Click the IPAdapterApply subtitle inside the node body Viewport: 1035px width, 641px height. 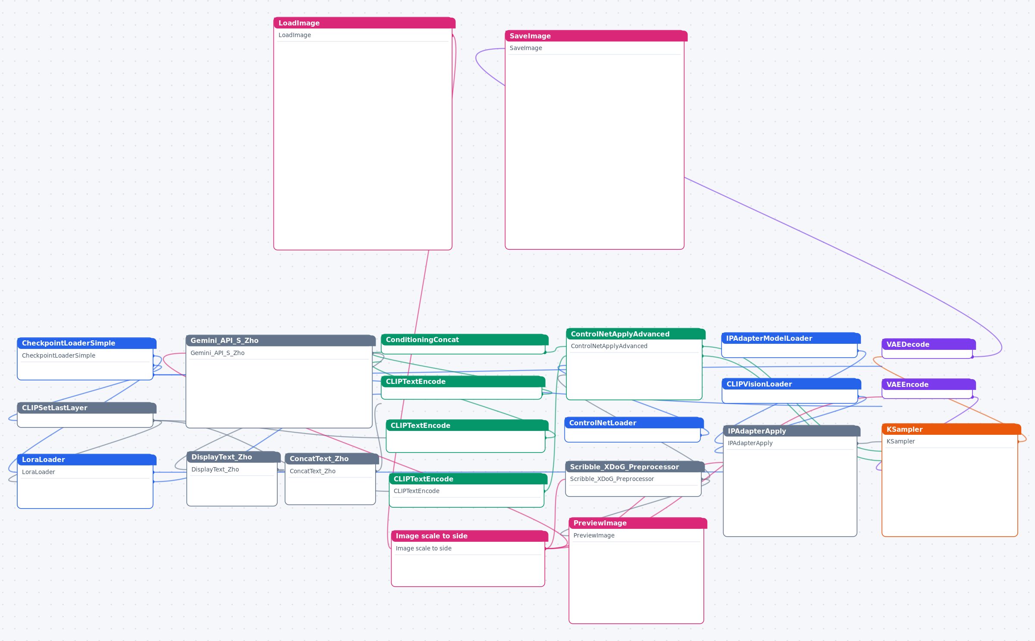[750, 443]
